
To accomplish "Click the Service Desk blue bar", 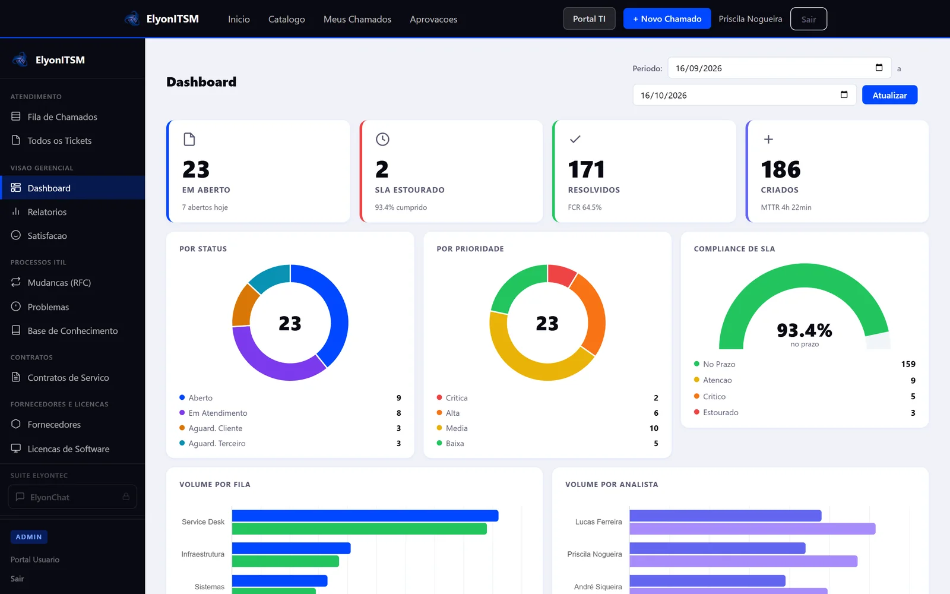I will [365, 516].
